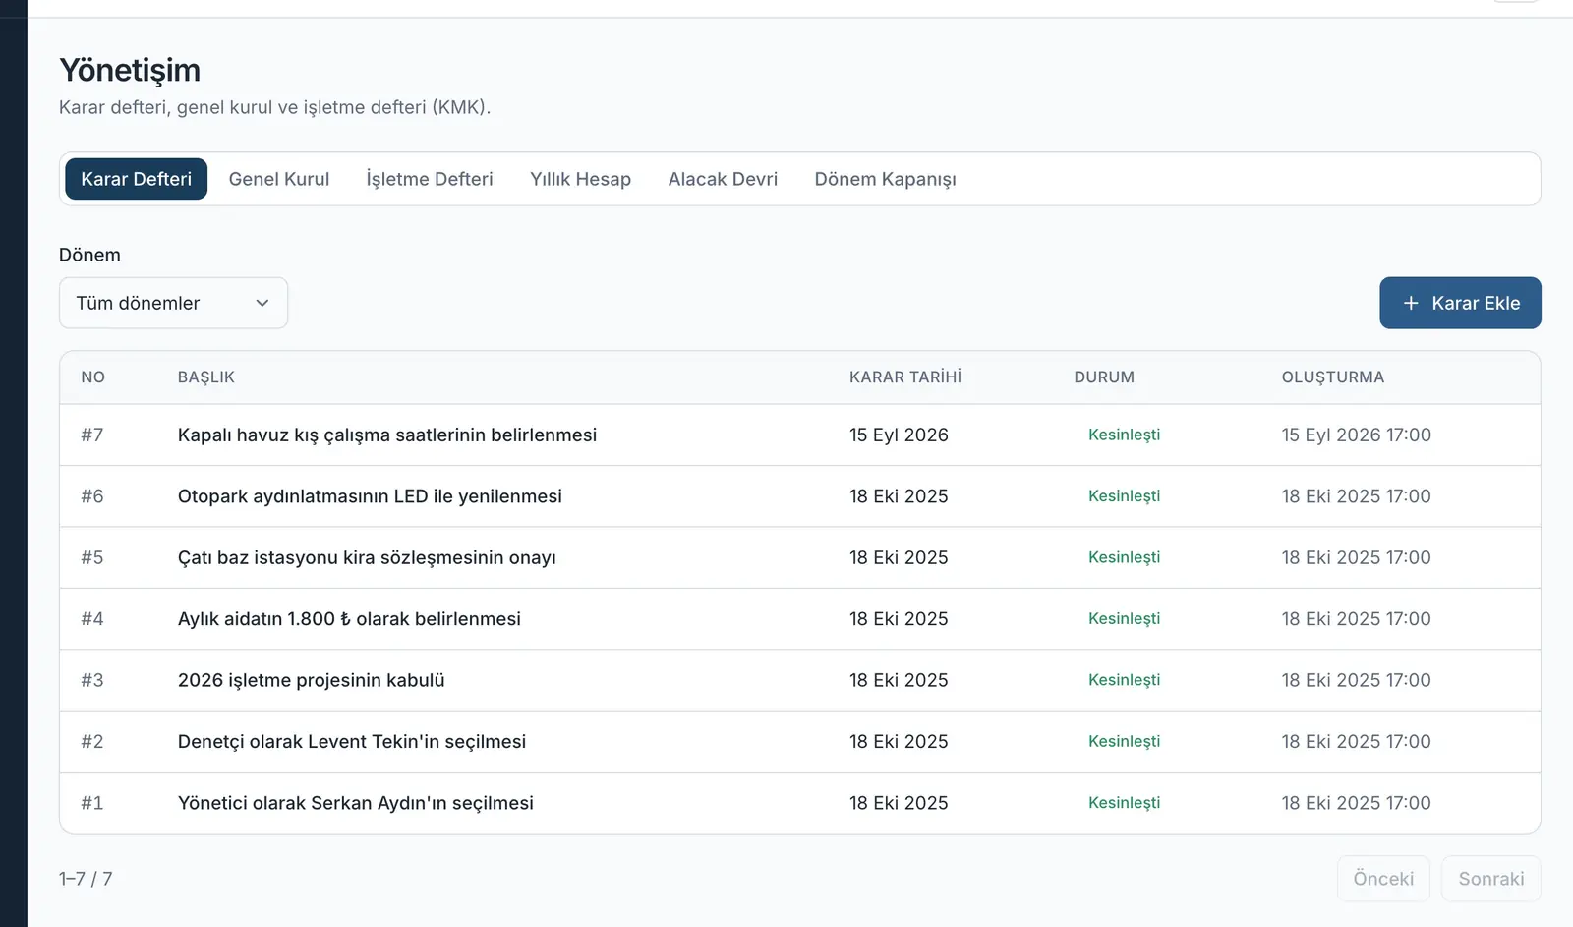Switch to the Genel Kurul tab
This screenshot has width=1573, height=927.
point(279,179)
